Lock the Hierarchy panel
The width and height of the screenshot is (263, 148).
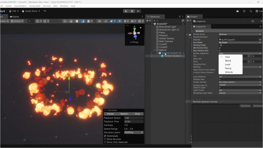click(x=179, y=17)
